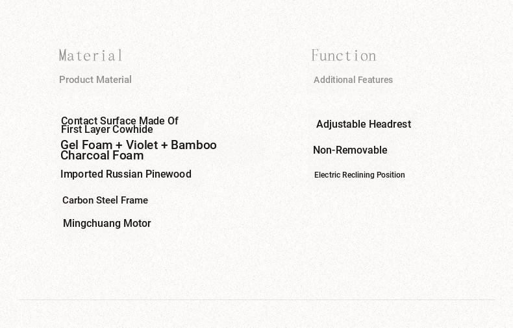
Task: Click the 'Charcoal Foam' line
Action: pos(102,156)
